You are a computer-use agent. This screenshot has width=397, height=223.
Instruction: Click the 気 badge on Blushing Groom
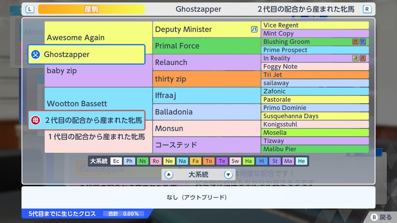pos(363,42)
